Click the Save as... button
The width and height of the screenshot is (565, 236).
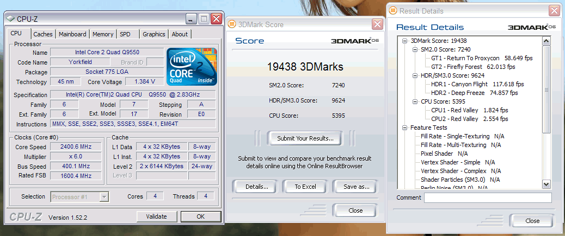pyautogui.click(x=356, y=187)
